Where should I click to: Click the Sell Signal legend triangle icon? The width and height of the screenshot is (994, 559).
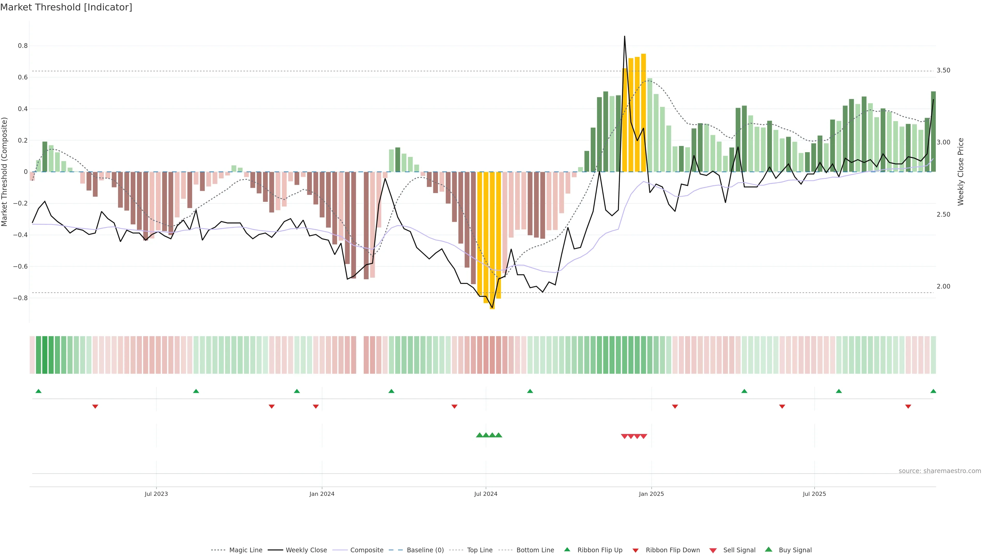[x=713, y=550]
